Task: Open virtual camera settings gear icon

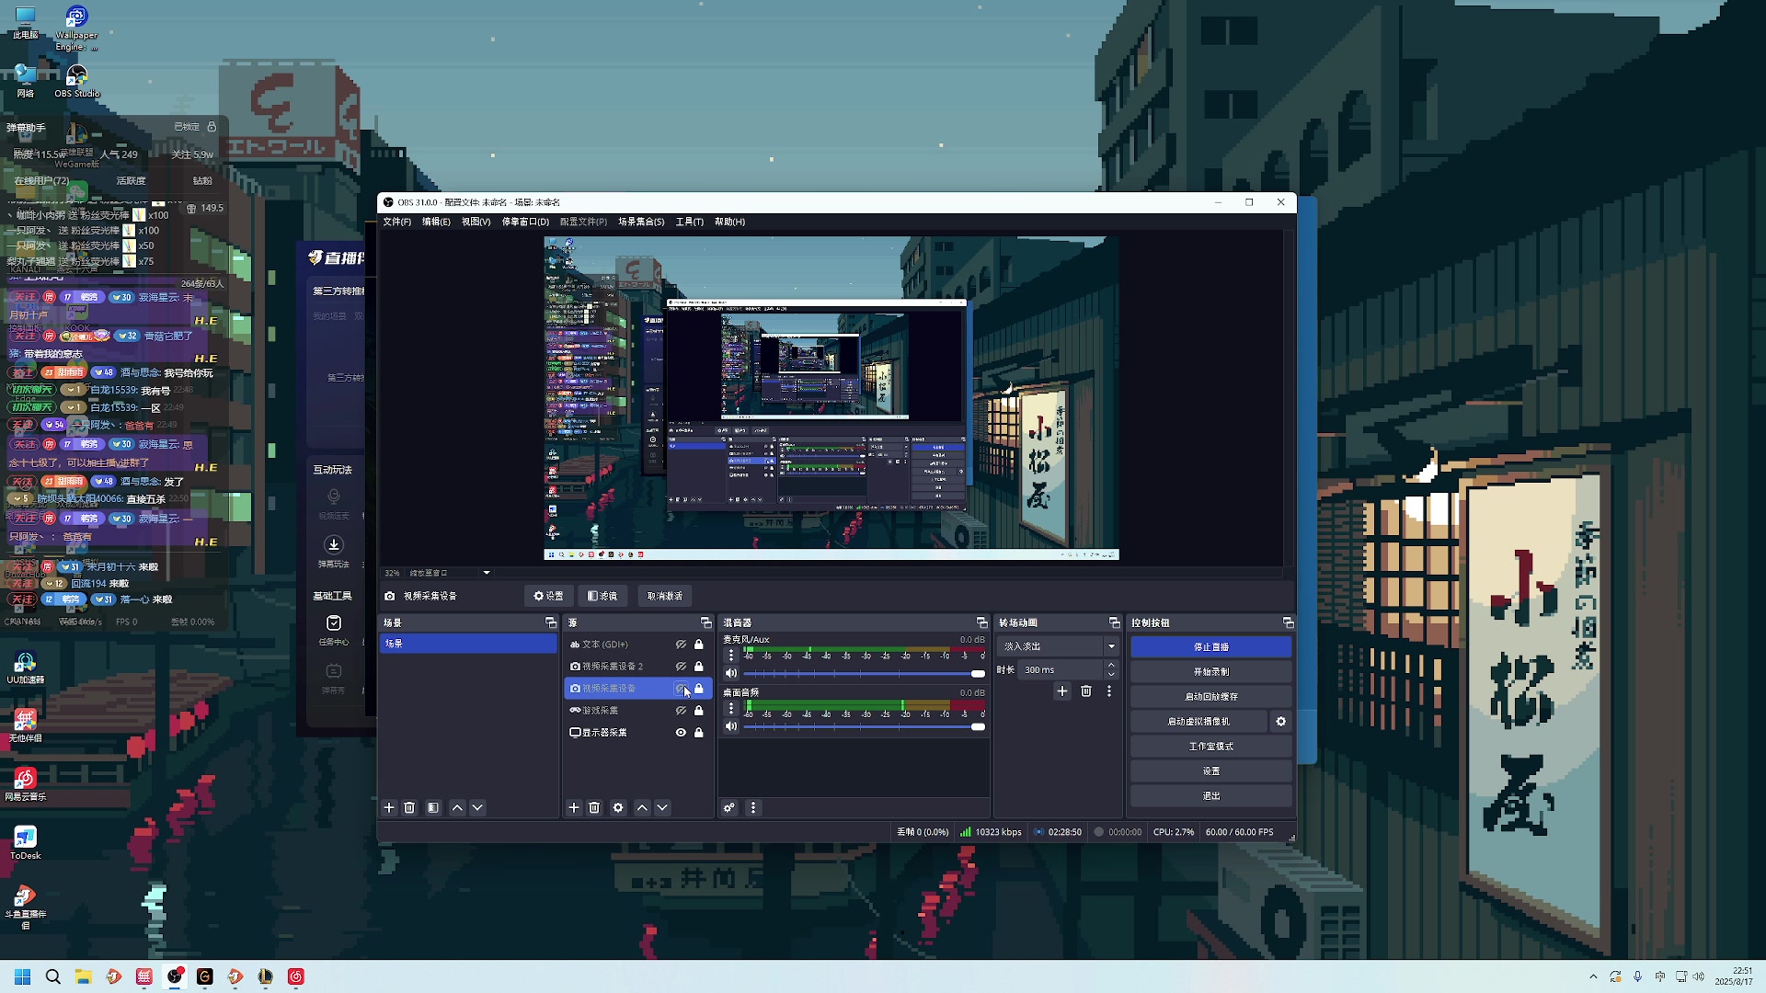Action: point(1281,722)
